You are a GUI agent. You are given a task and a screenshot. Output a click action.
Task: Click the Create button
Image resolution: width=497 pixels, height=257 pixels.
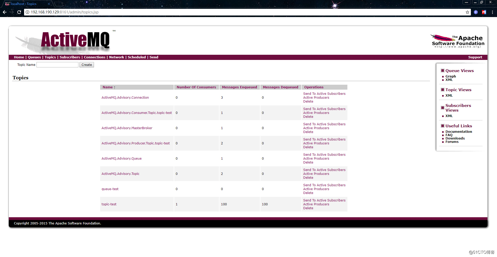(87, 65)
